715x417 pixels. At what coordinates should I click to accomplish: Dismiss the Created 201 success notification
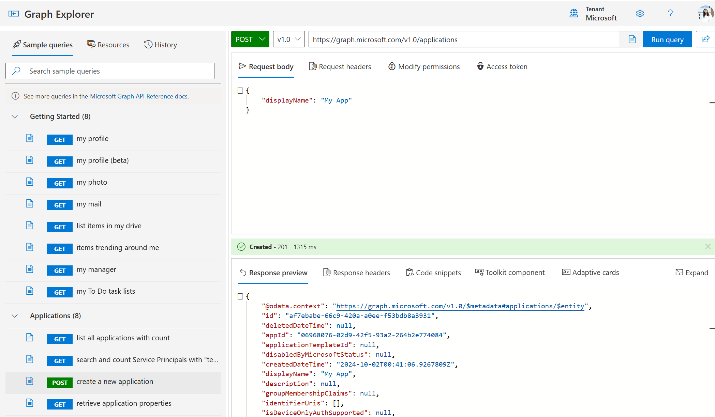coord(708,247)
